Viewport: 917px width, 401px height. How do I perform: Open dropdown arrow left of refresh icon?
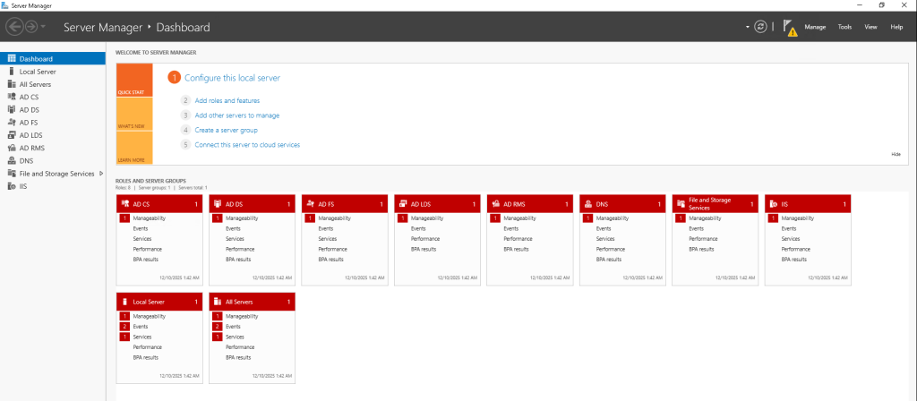[x=747, y=27]
